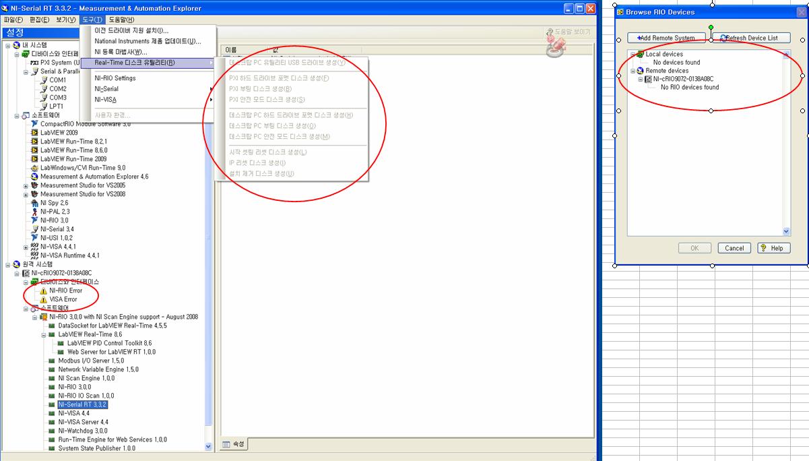Collapse the Serial & Parallel node
This screenshot has height=461, width=809.
click(26, 71)
